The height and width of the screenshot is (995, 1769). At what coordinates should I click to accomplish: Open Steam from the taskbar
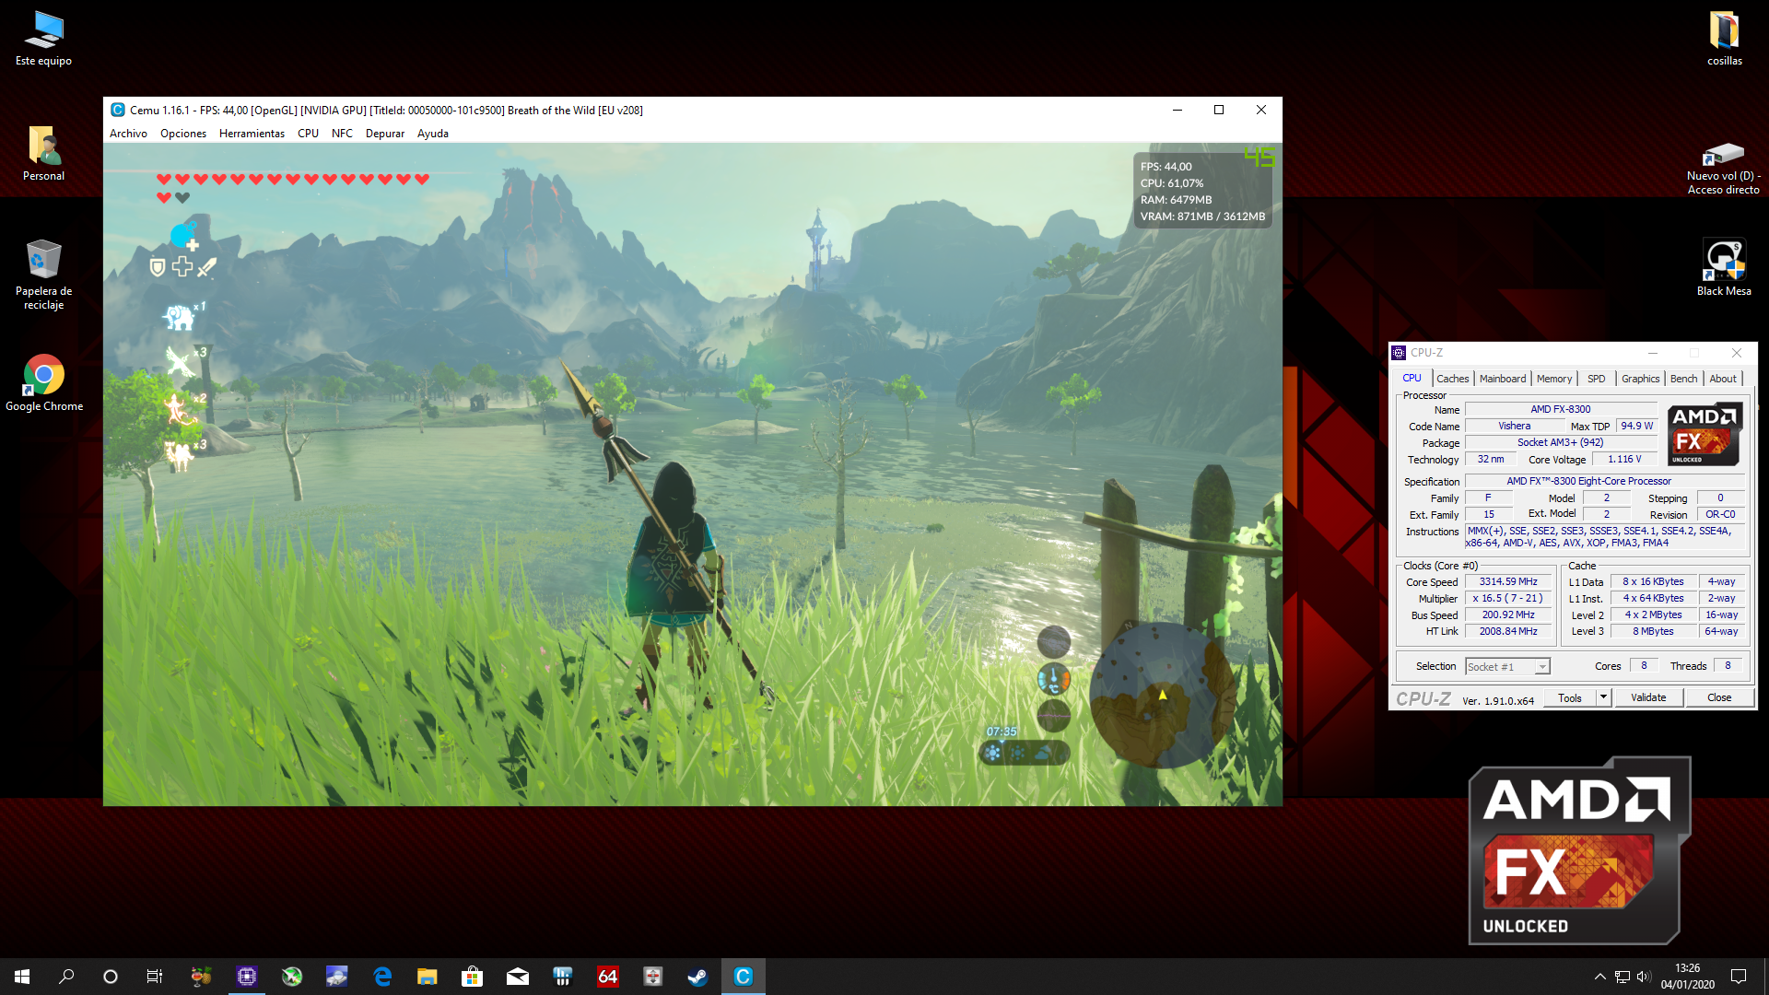[697, 977]
